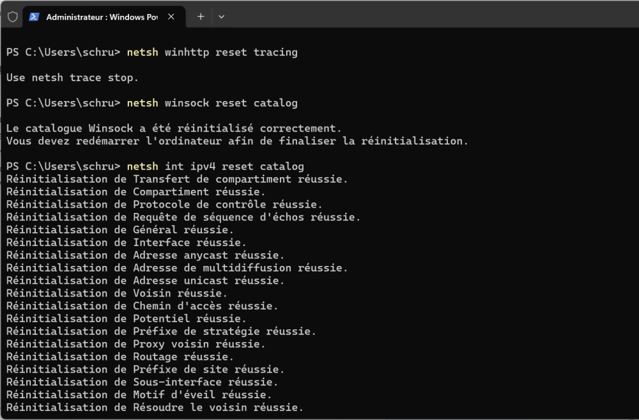Viewport: 639px width, 420px height.
Task: Click the "Résoudre le voisin réussie" line
Action: coord(155,407)
